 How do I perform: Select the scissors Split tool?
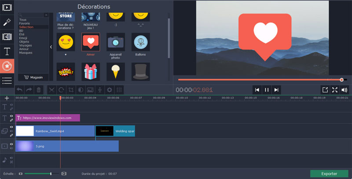click(52, 90)
